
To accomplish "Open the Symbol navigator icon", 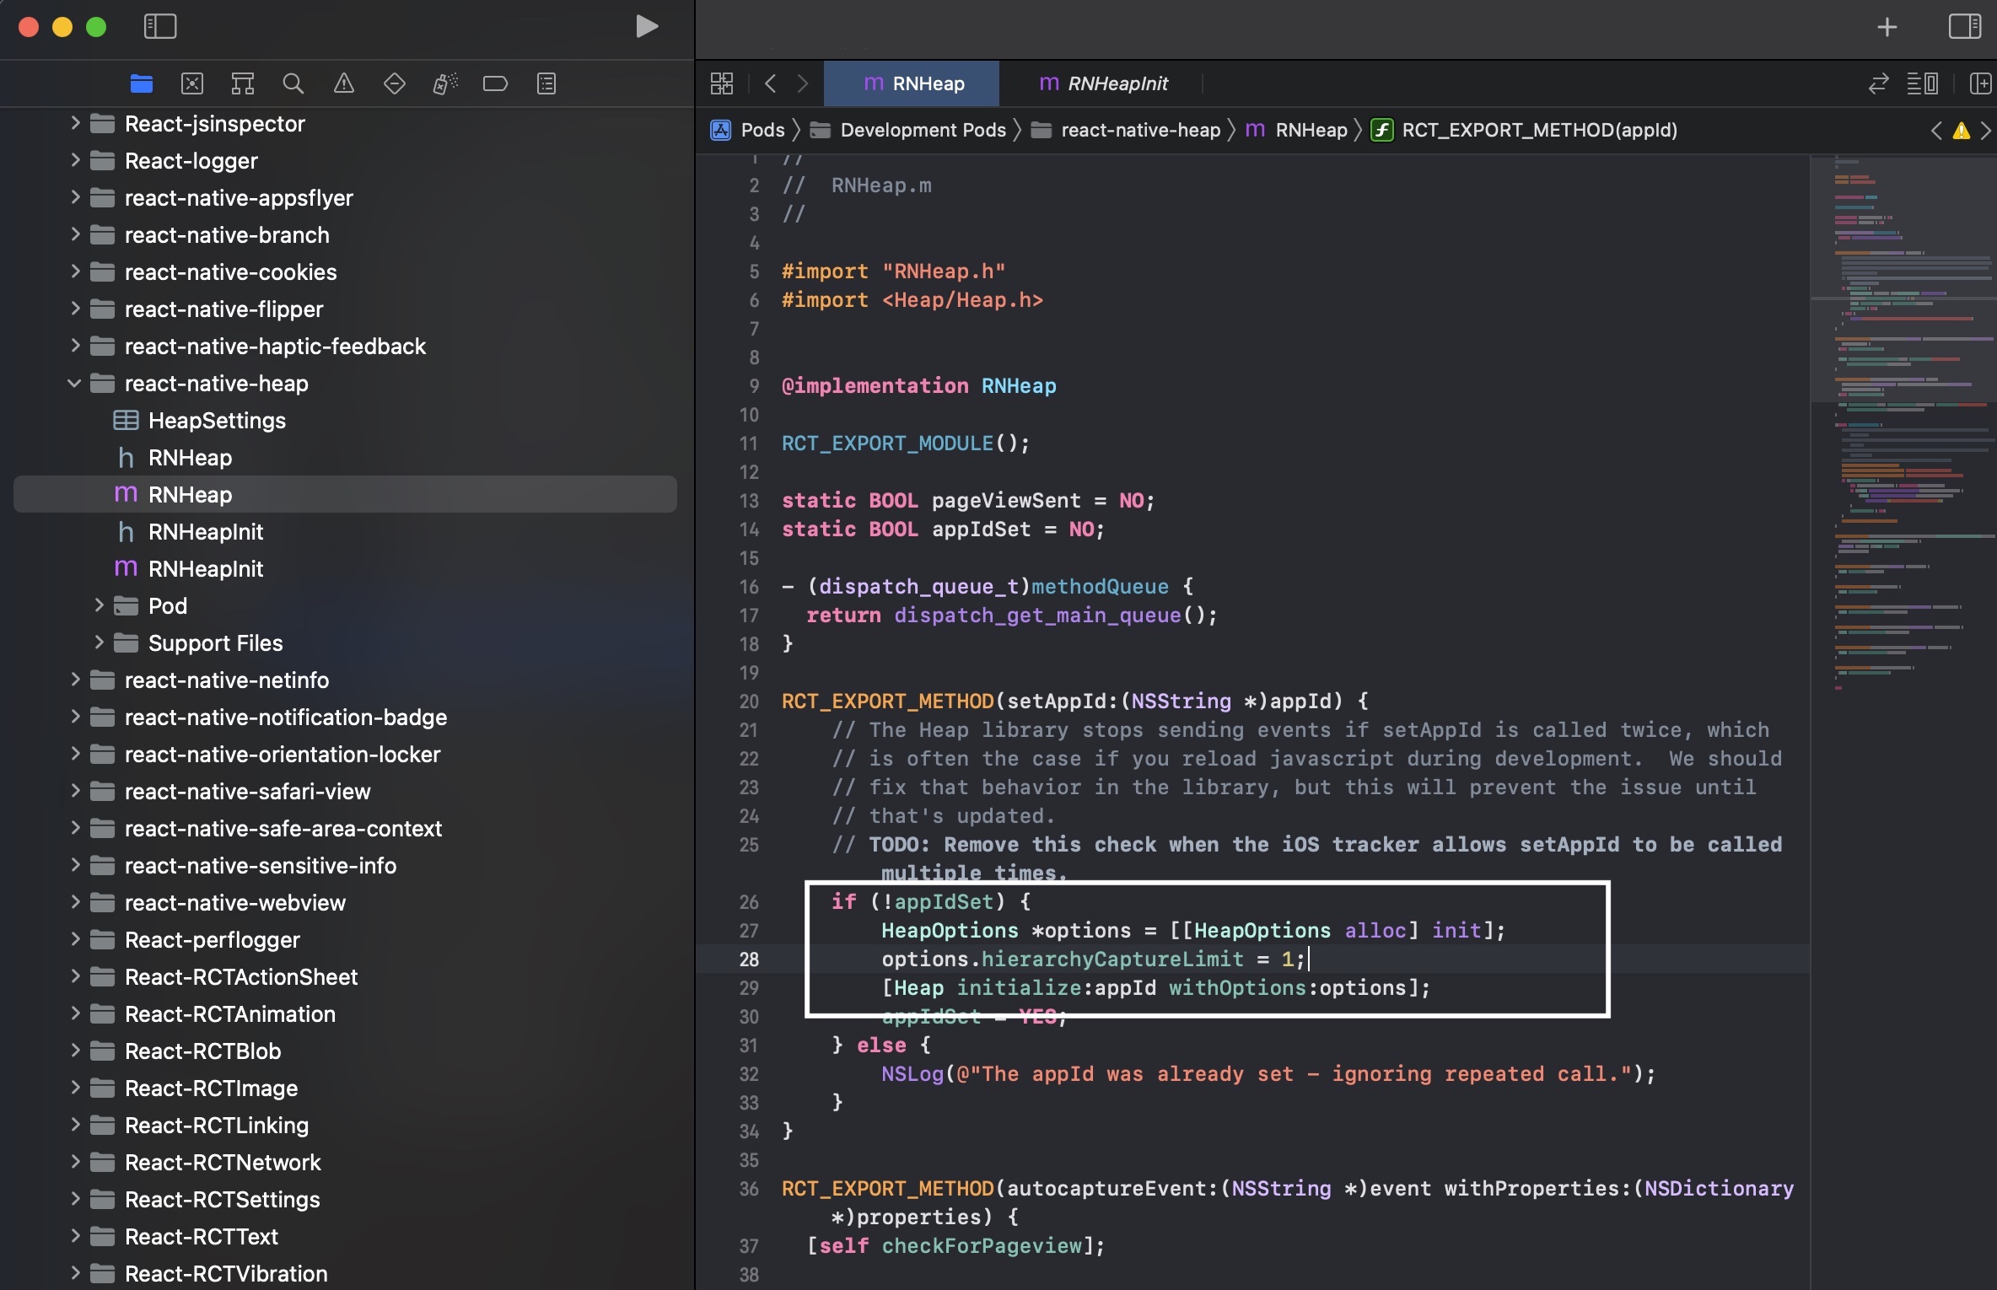I will pyautogui.click(x=243, y=83).
